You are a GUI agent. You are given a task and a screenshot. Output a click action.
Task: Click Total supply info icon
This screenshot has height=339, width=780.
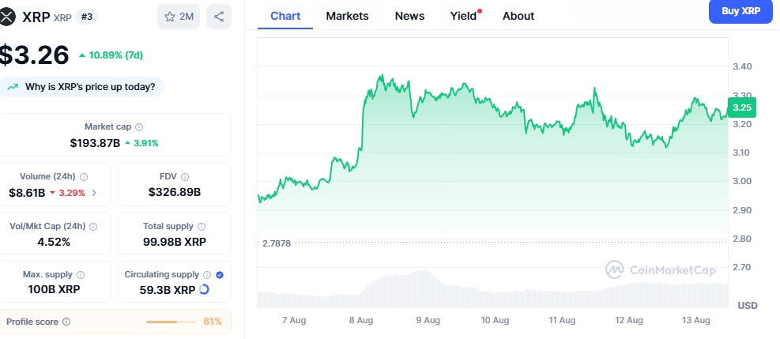201,227
